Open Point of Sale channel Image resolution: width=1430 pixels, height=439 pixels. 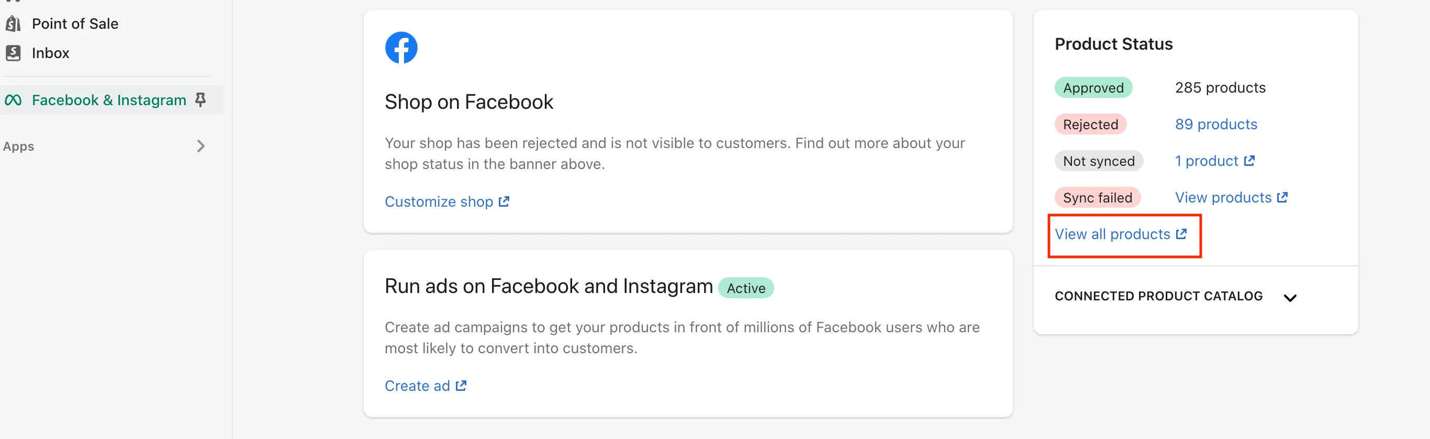(75, 24)
